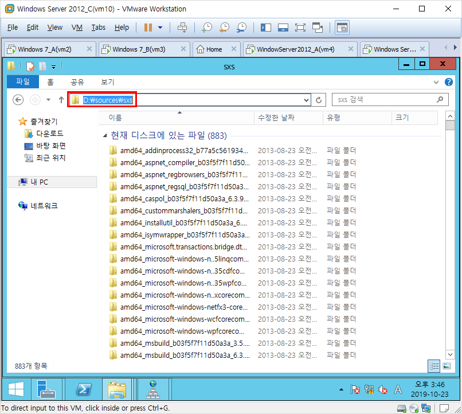
Task: Switch to the Home tab
Action: [x=214, y=49]
